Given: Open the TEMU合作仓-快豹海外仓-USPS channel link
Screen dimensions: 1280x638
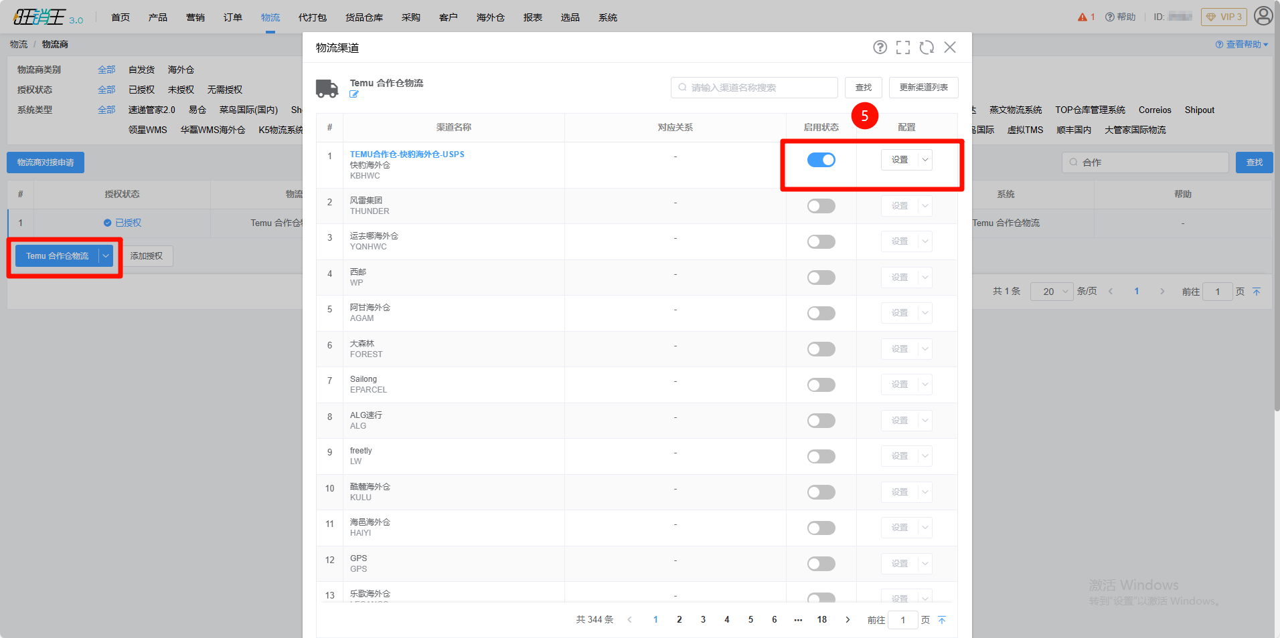Looking at the screenshot, I should (407, 154).
